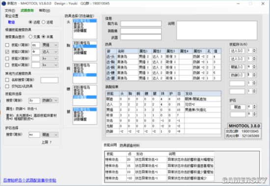270x186 pixels.
Task: Click the 技能2 abbreviation input containing dr
Action: pyautogui.click(x=36, y=52)
